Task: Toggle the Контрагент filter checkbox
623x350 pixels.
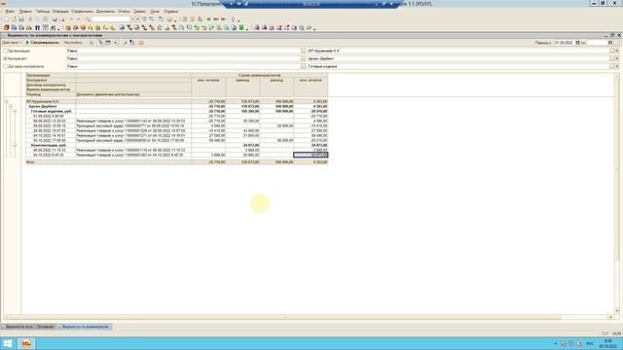Action: pyautogui.click(x=6, y=58)
